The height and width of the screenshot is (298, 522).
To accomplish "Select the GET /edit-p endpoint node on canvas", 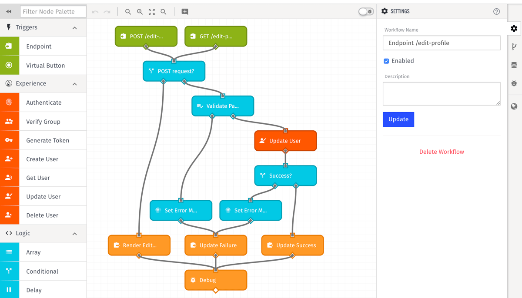I will [x=216, y=36].
